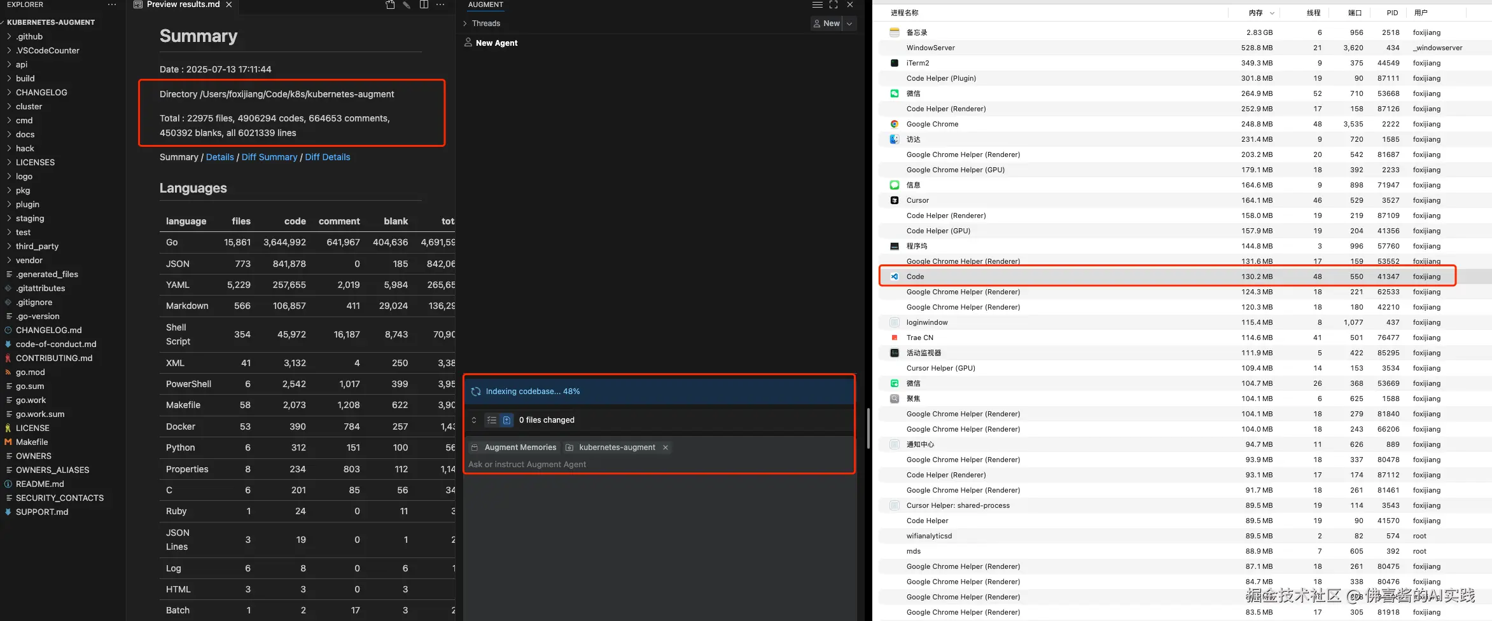
Task: Collapse the KUBERNETES-AUGMENT root folder
Action: point(51,22)
